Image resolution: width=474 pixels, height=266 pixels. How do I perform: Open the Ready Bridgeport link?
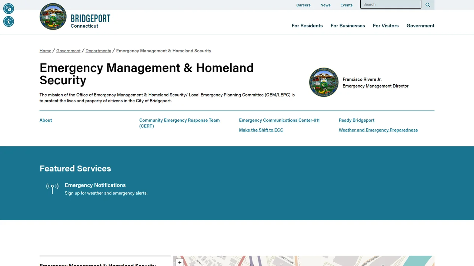coord(357,120)
